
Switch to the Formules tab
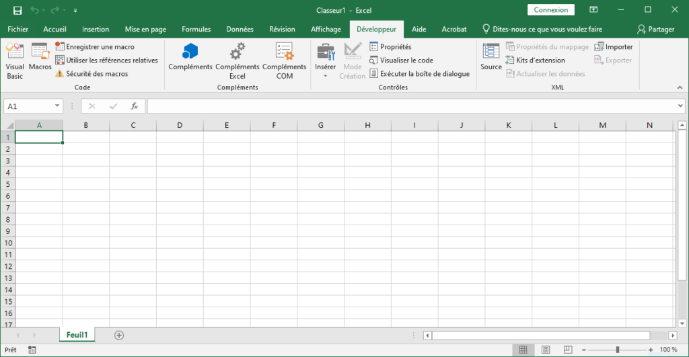tap(196, 29)
